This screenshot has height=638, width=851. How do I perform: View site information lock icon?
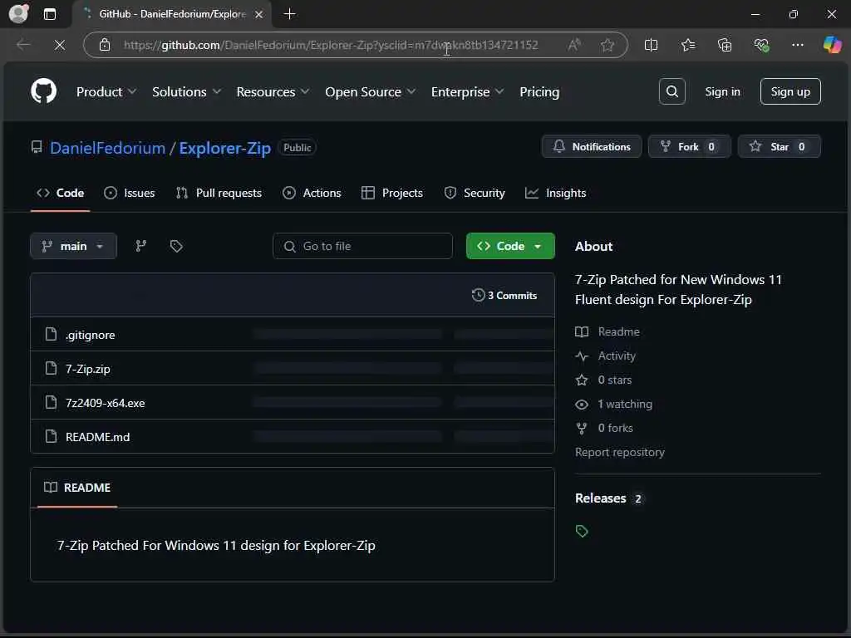[105, 45]
